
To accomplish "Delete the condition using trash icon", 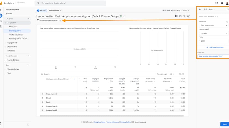I will click(x=227, y=22).
